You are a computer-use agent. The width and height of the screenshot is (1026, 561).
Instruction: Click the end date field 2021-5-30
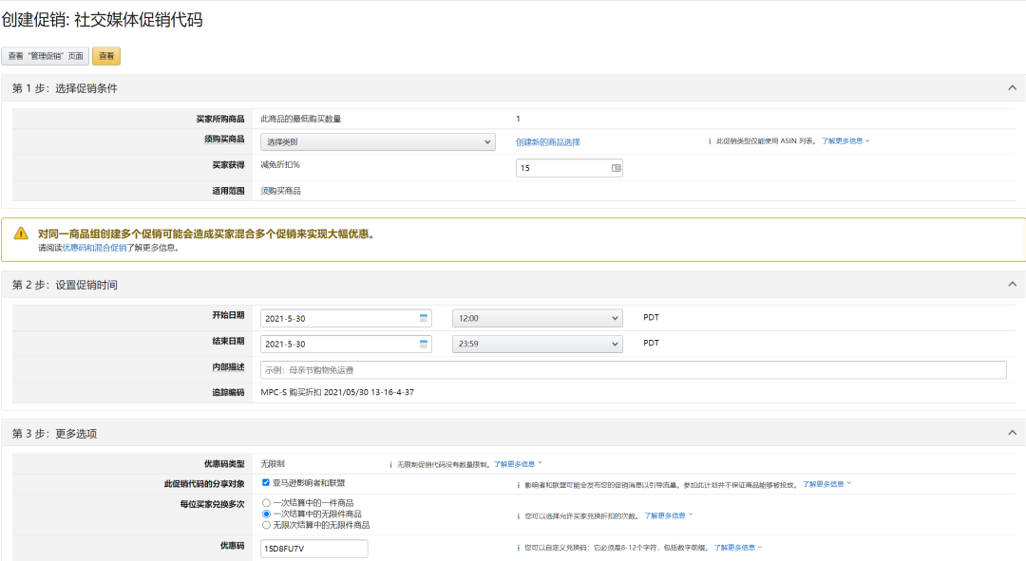click(346, 344)
